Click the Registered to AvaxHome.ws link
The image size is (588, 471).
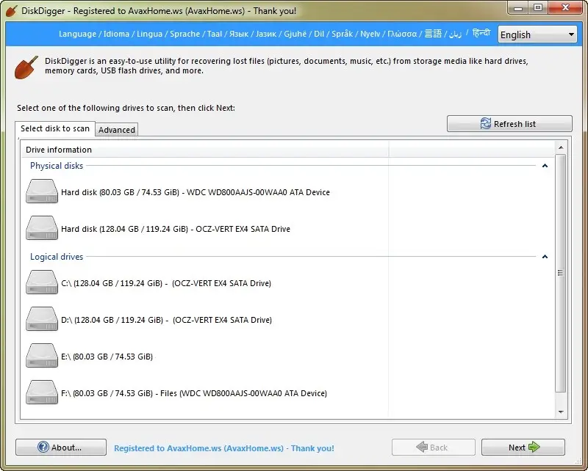[224, 448]
